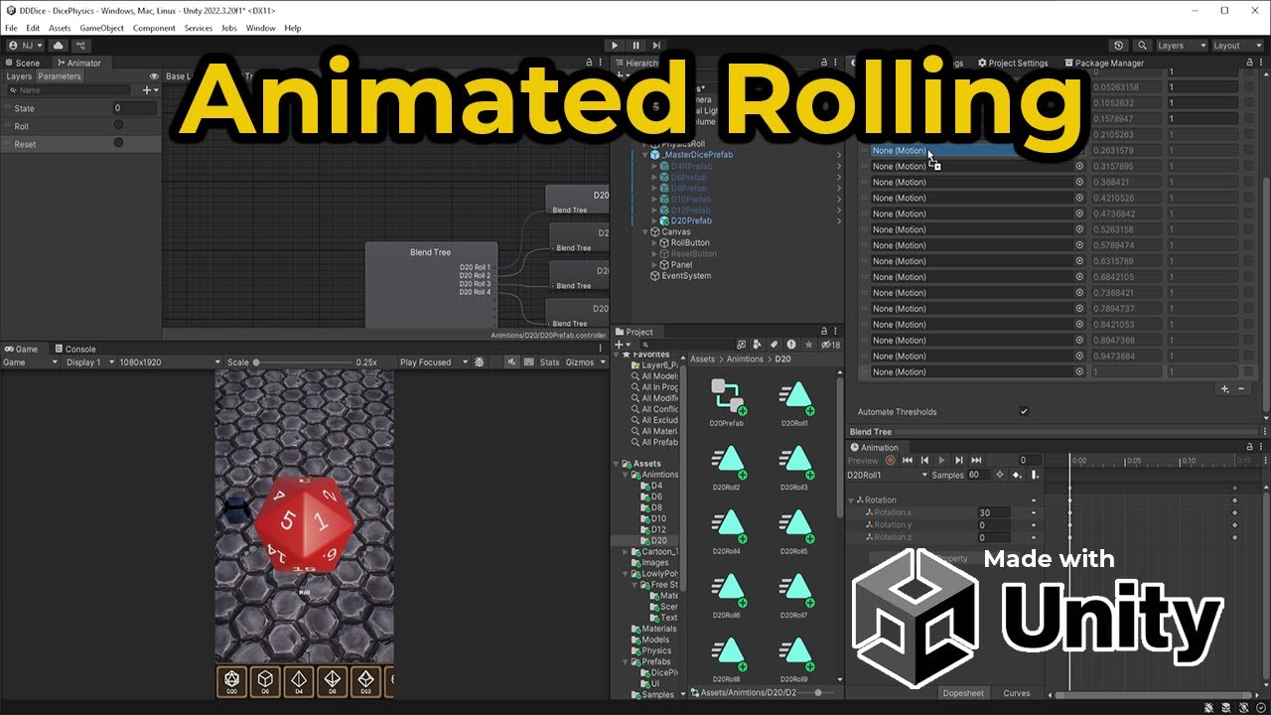The image size is (1271, 715).
Task: Go to the first keyframe in Animation
Action: [x=908, y=460]
